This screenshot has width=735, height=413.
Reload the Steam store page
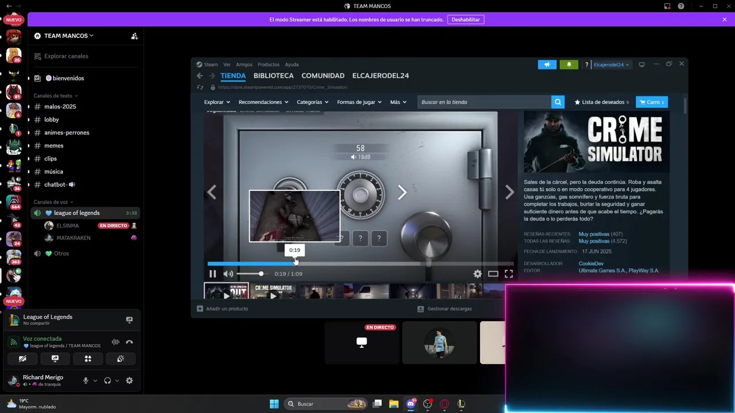[200, 87]
